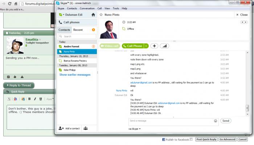
Task: Click the browser reload icon
Action: (10, 4)
